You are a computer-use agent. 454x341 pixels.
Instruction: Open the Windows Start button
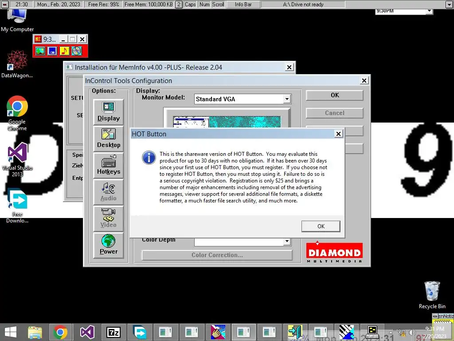(11, 332)
